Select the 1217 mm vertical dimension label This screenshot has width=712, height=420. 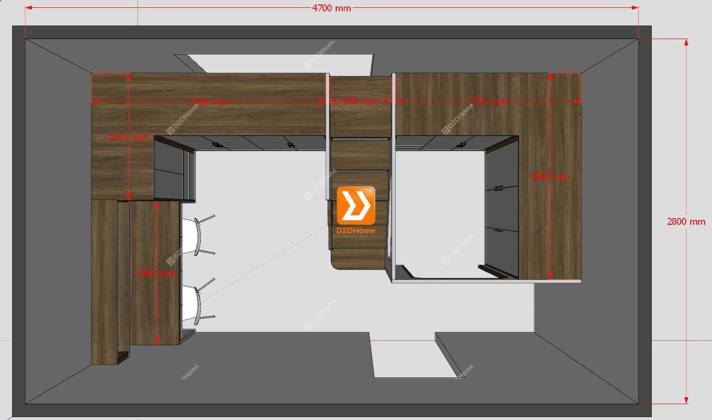coord(129,137)
